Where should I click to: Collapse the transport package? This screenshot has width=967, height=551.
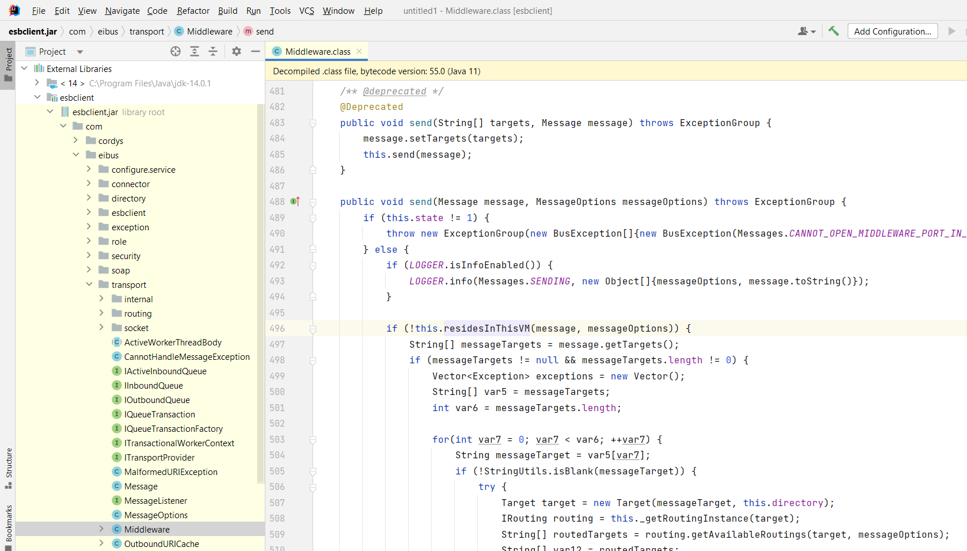89,284
